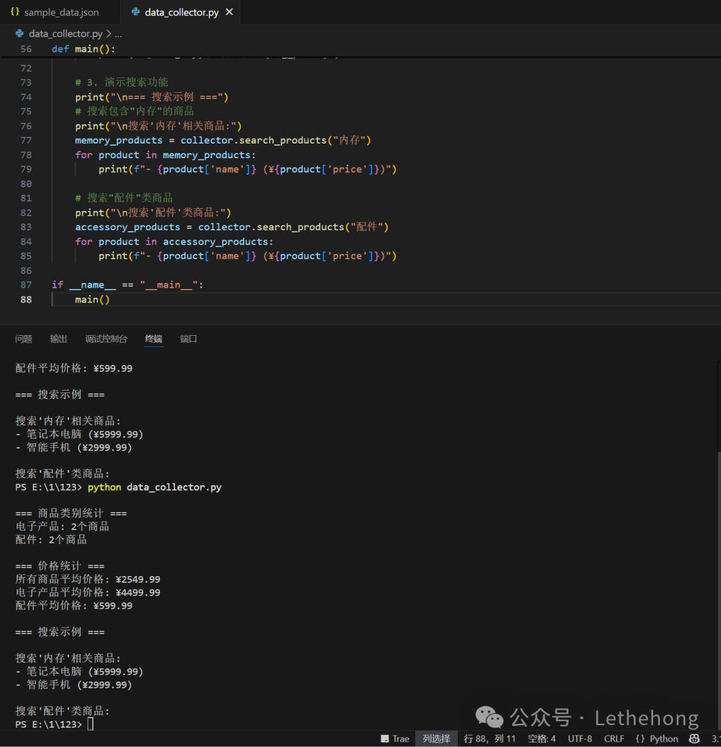Select the 终端 panel tab
Screen dimensions: 721x747
[x=154, y=338]
